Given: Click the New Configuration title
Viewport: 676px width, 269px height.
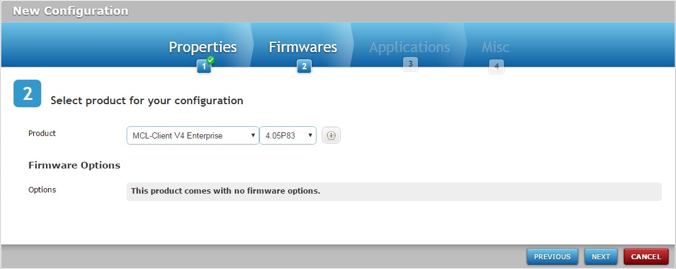Looking at the screenshot, I should tap(70, 11).
